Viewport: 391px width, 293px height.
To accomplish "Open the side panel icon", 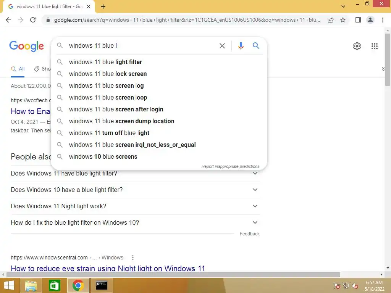I will coord(358,20).
